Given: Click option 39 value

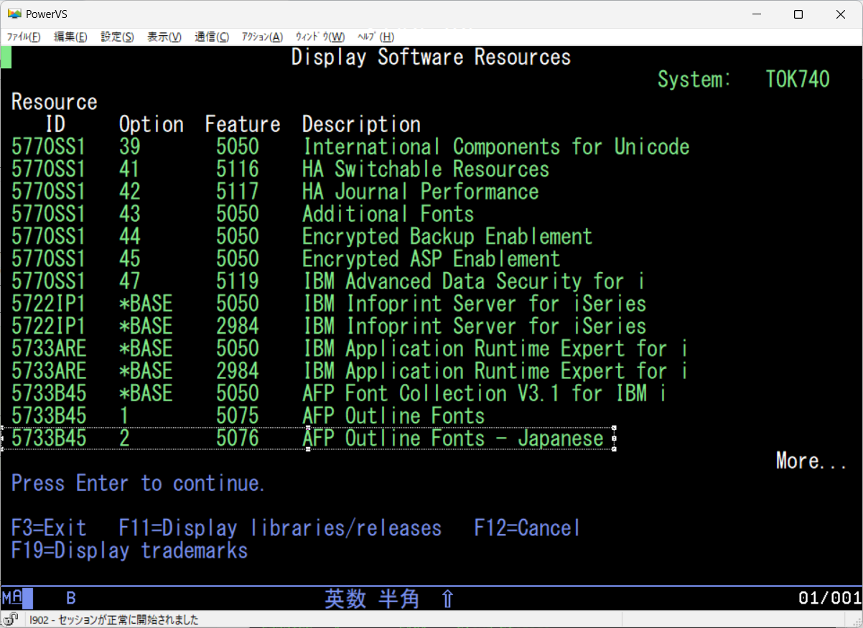Looking at the screenshot, I should point(130,147).
